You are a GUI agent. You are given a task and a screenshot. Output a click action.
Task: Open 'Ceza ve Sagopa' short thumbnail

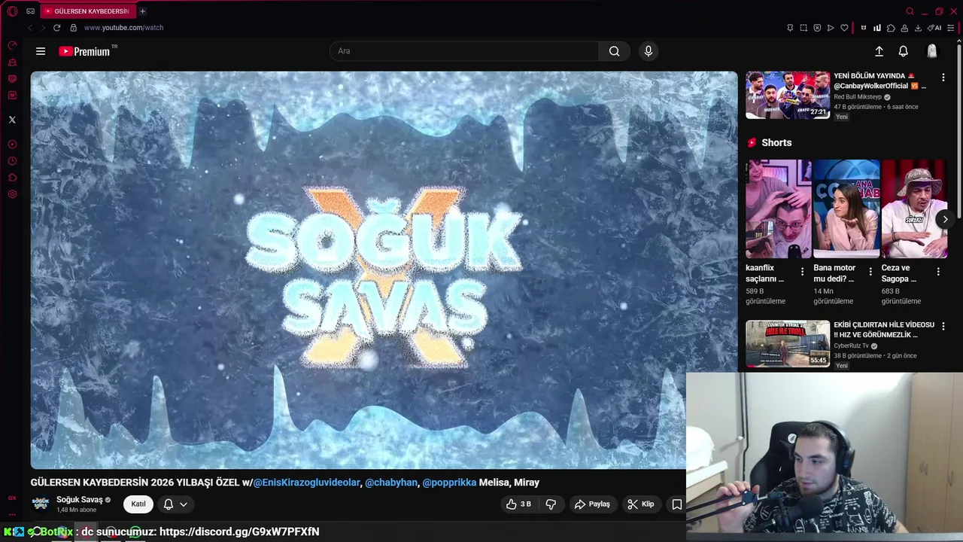pyautogui.click(x=914, y=209)
